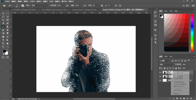Toggle Quick Mask mode icon
This screenshot has height=100, width=196.
(x=3, y=57)
